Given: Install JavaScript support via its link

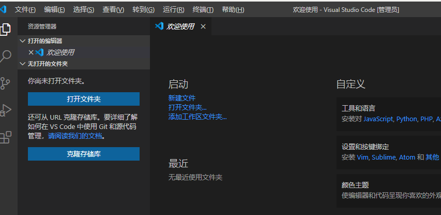Looking at the screenshot, I should (x=378, y=119).
